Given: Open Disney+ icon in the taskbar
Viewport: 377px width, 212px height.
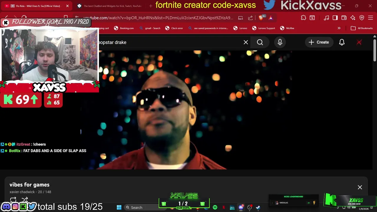Looking at the screenshot, I should 232,208.
